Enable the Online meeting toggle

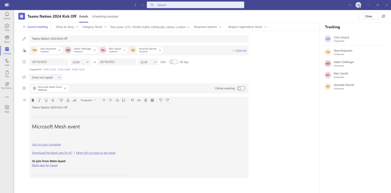click(x=241, y=88)
